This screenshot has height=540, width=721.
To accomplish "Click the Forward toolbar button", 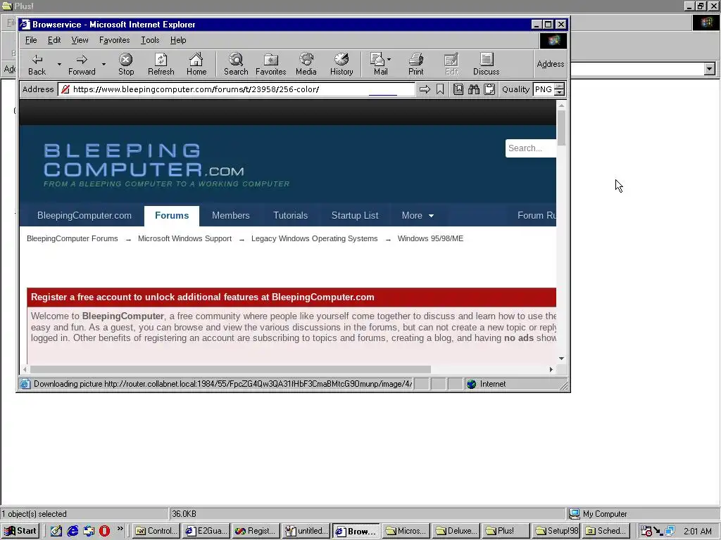I will [x=82, y=64].
